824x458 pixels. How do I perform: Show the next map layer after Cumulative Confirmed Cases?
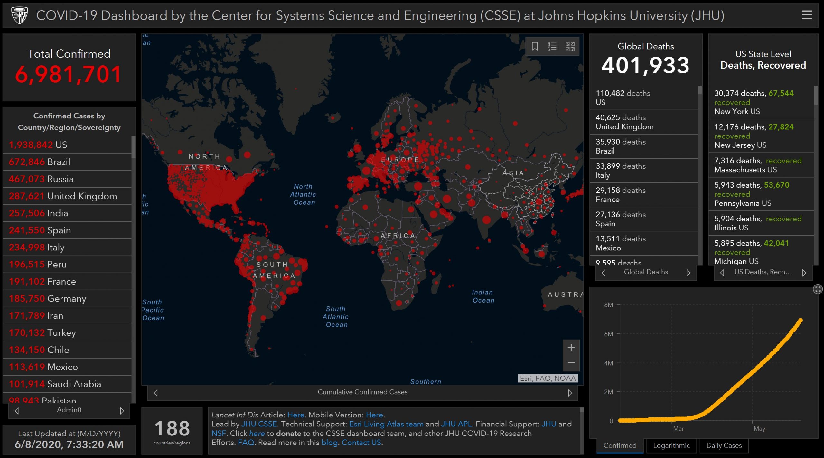[570, 393]
